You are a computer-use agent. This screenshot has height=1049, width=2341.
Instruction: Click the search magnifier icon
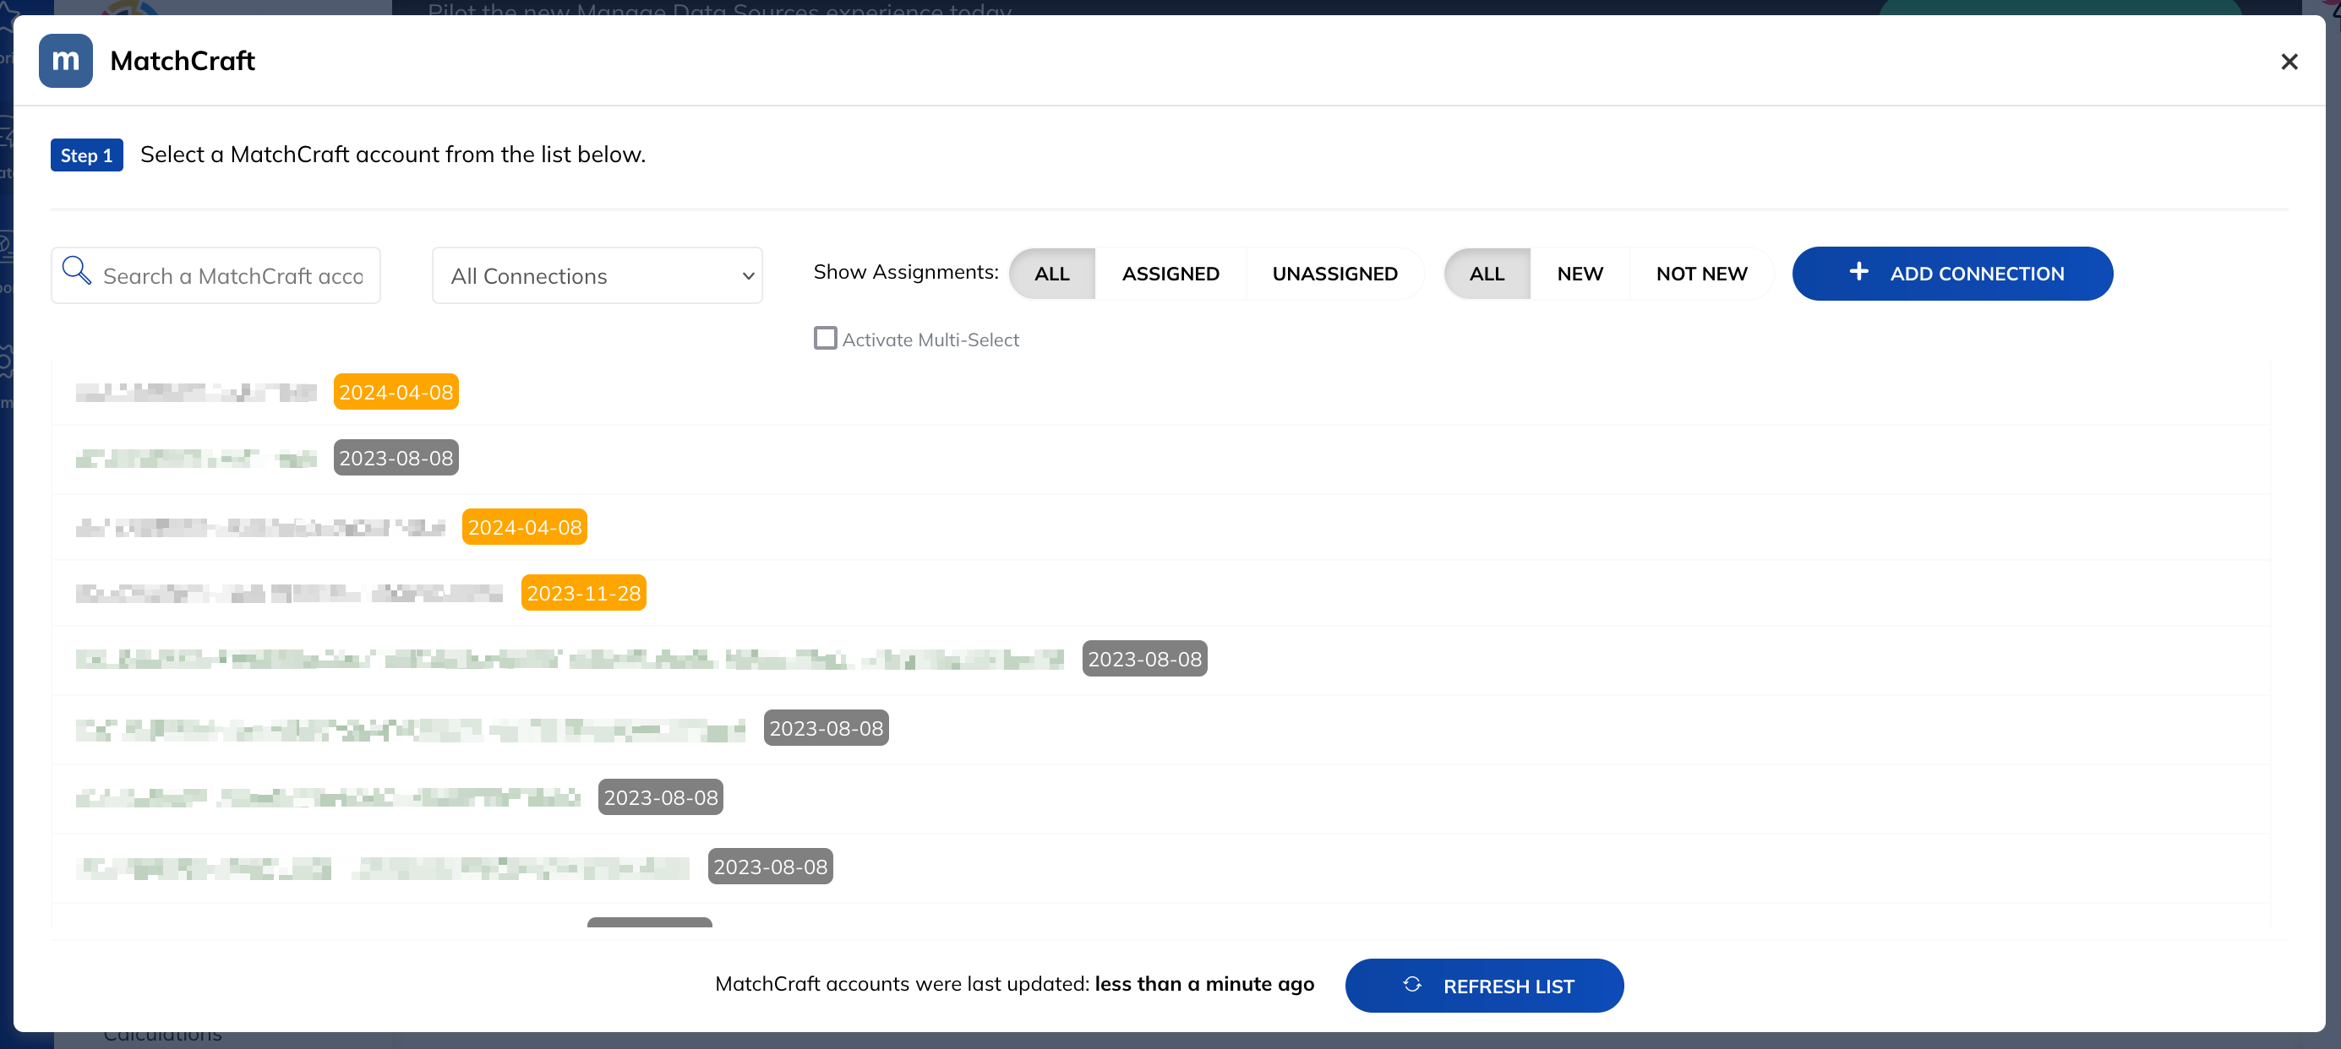76,270
